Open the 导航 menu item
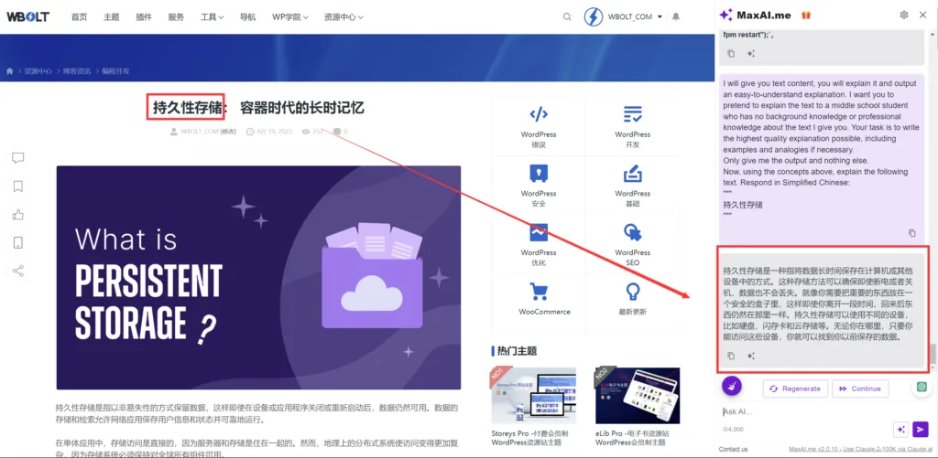 247,16
